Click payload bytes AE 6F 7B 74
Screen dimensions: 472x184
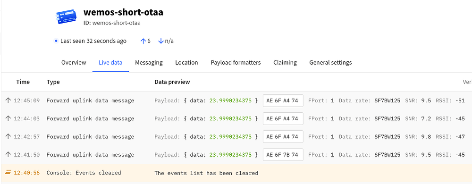(x=283, y=155)
